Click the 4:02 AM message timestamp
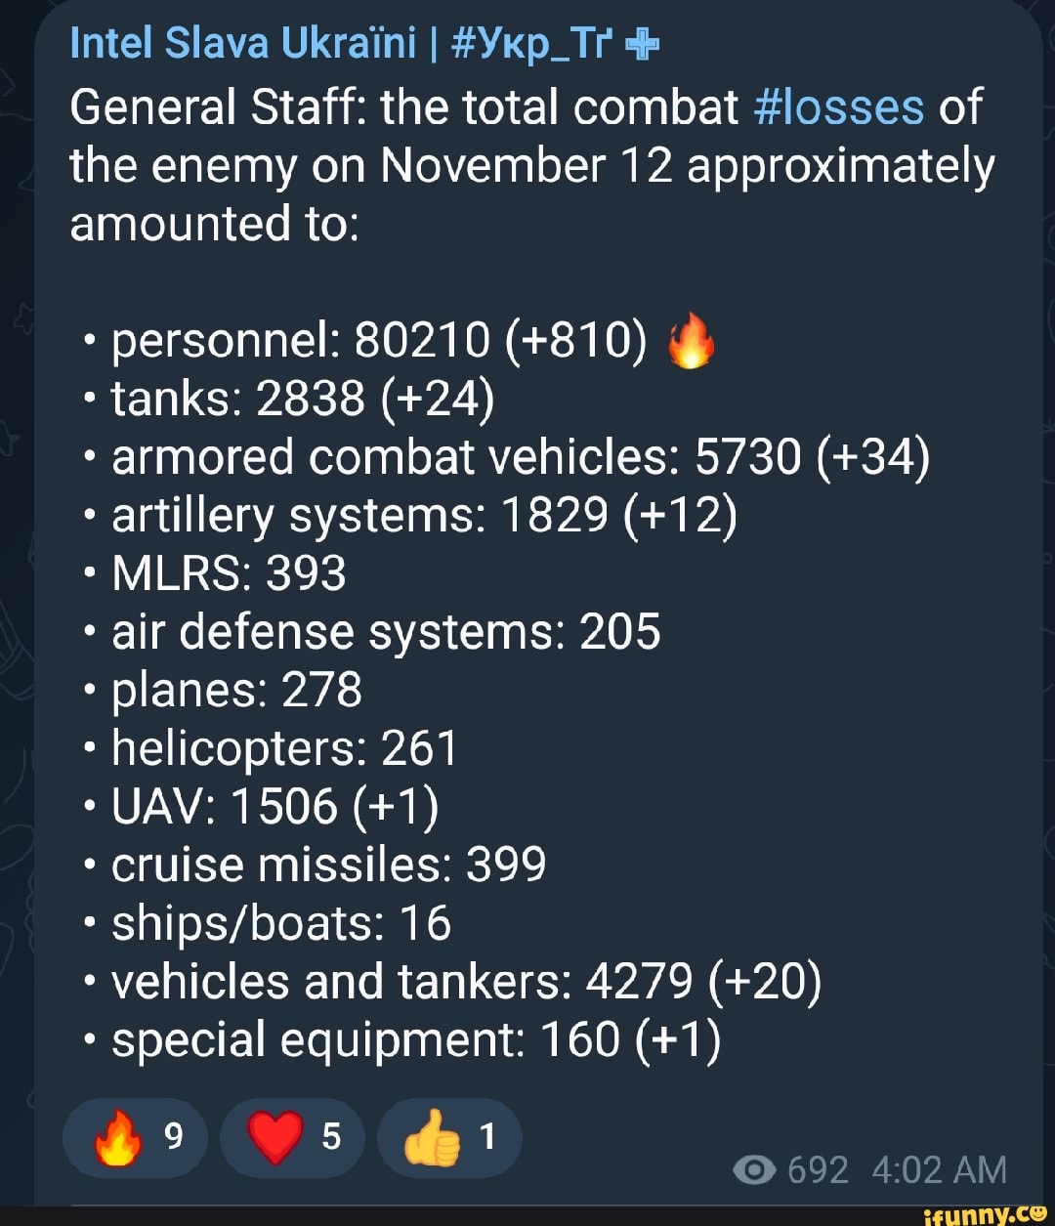This screenshot has height=1226, width=1055. pyautogui.click(x=939, y=1169)
